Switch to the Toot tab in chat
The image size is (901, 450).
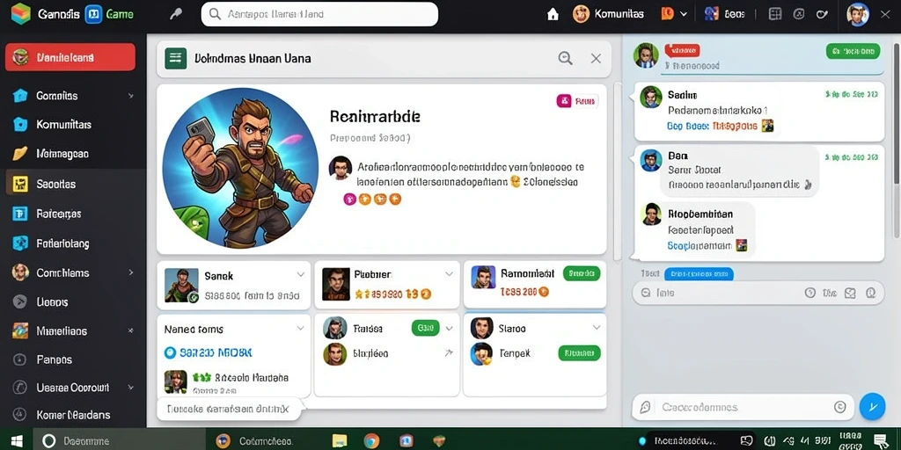click(x=650, y=274)
